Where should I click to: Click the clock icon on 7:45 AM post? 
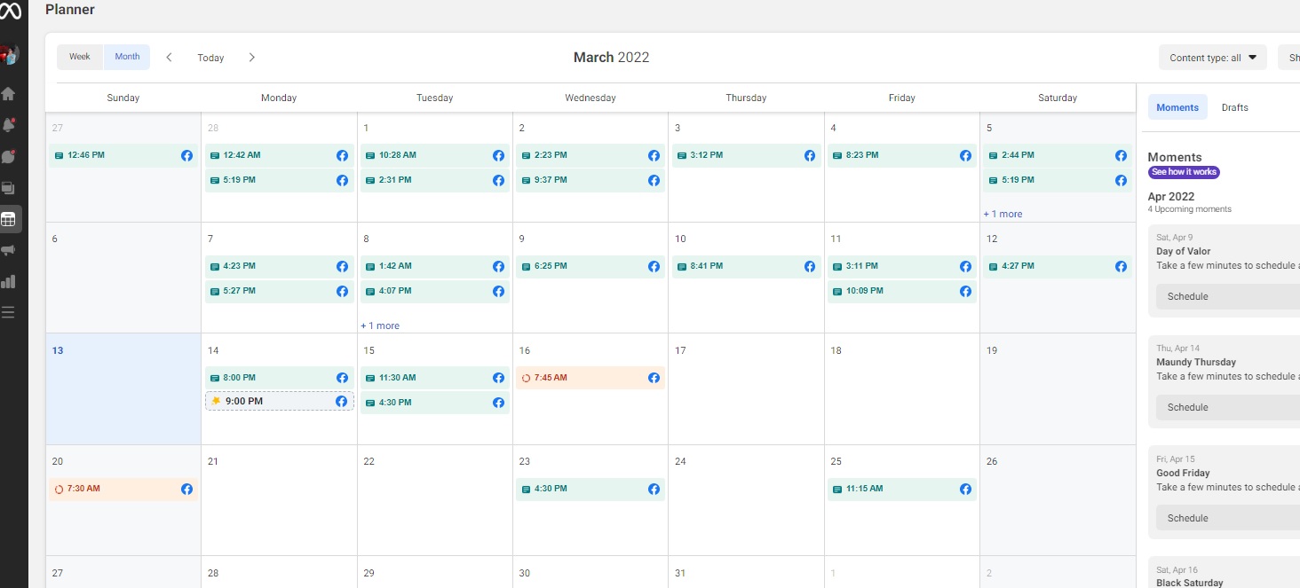(526, 378)
